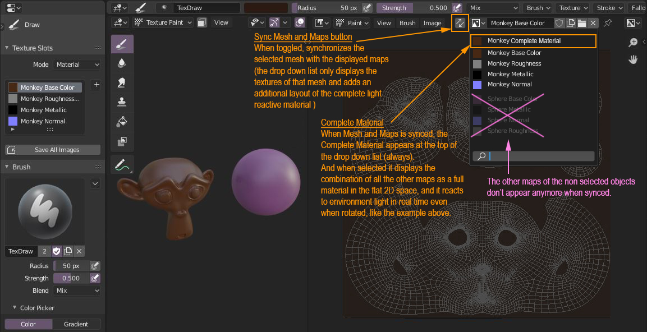Open the brush color swatch in the top header
Image resolution: width=647 pixels, height=332 pixels.
pyautogui.click(x=266, y=8)
